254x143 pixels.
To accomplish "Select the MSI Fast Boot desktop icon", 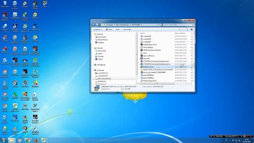I will pos(15,15).
